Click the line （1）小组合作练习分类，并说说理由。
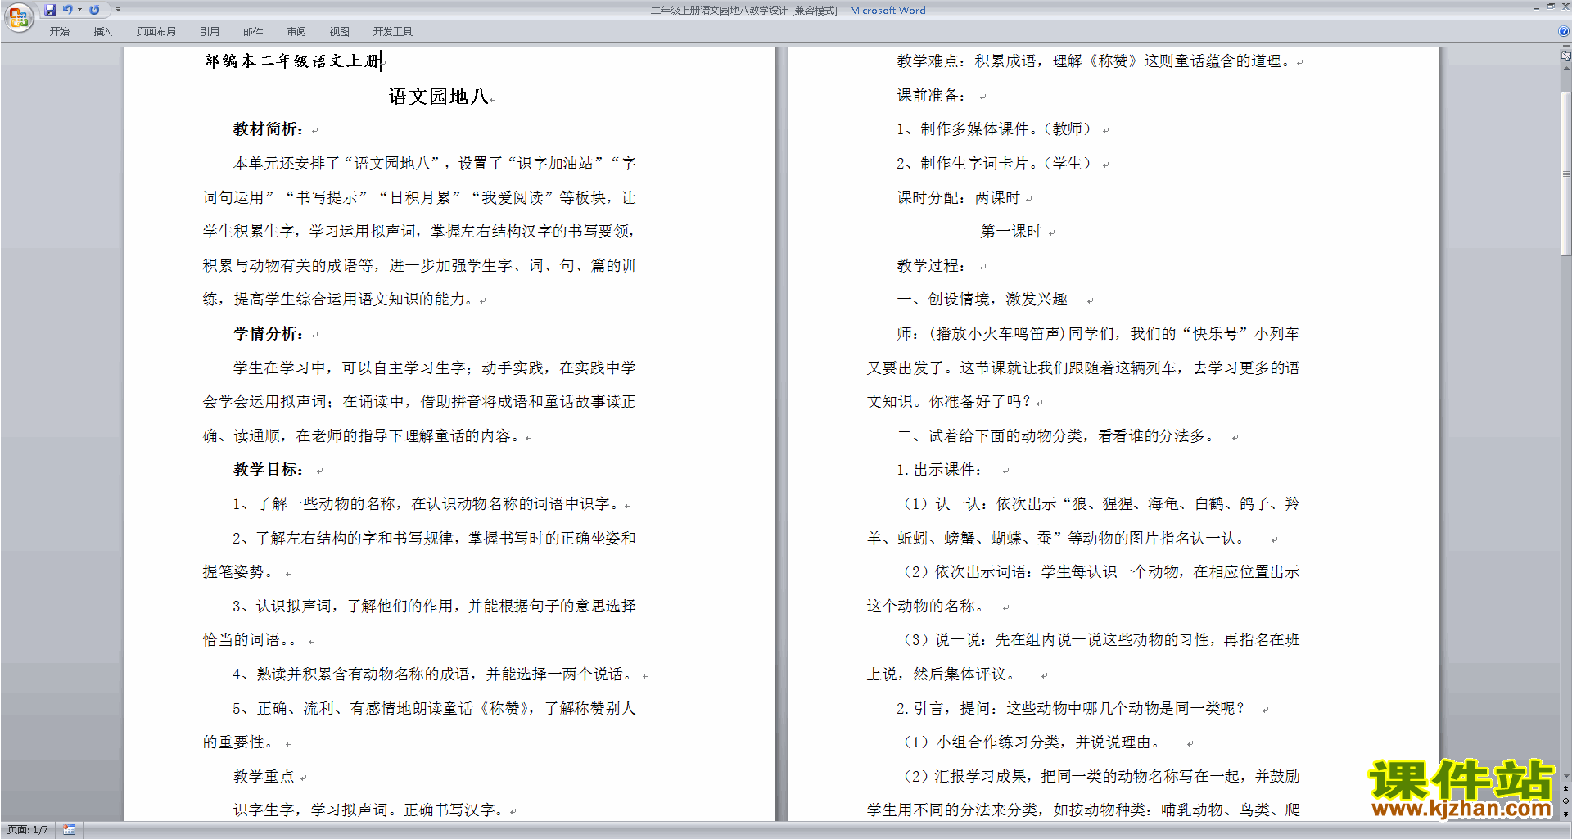This screenshot has height=839, width=1572. click(x=1030, y=742)
